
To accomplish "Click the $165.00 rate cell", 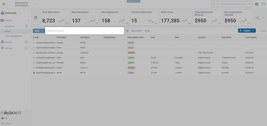I will pos(154,63).
